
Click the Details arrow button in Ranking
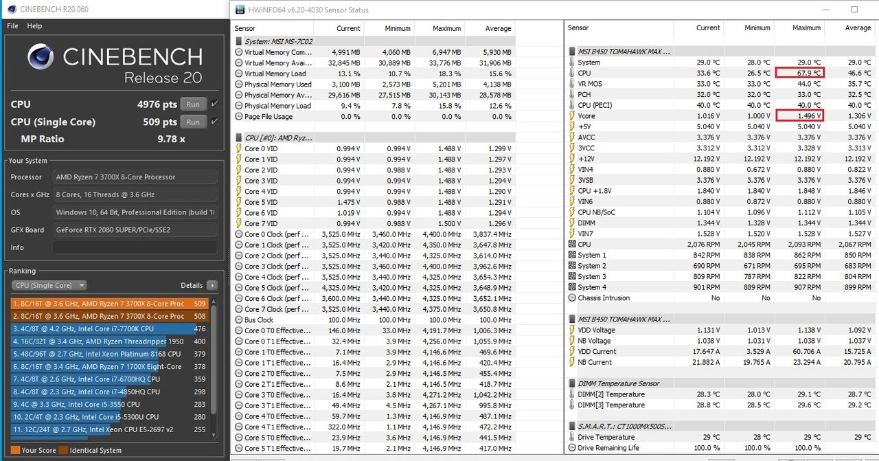pos(212,285)
